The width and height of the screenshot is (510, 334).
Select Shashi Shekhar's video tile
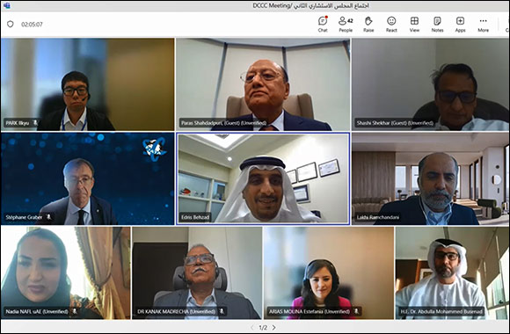430,84
